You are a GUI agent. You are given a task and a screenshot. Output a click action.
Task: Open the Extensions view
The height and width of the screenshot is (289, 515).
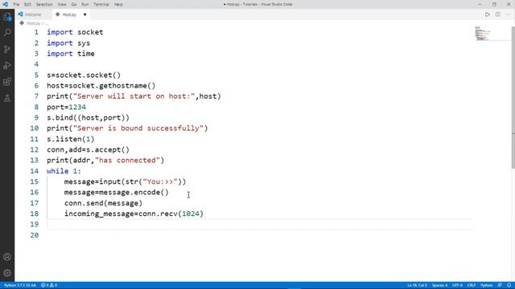click(x=7, y=82)
